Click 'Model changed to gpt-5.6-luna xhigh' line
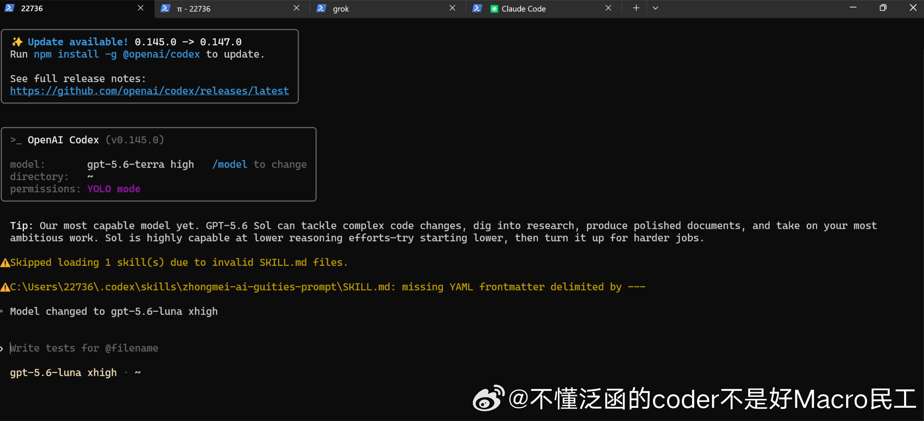The image size is (924, 421). (114, 311)
